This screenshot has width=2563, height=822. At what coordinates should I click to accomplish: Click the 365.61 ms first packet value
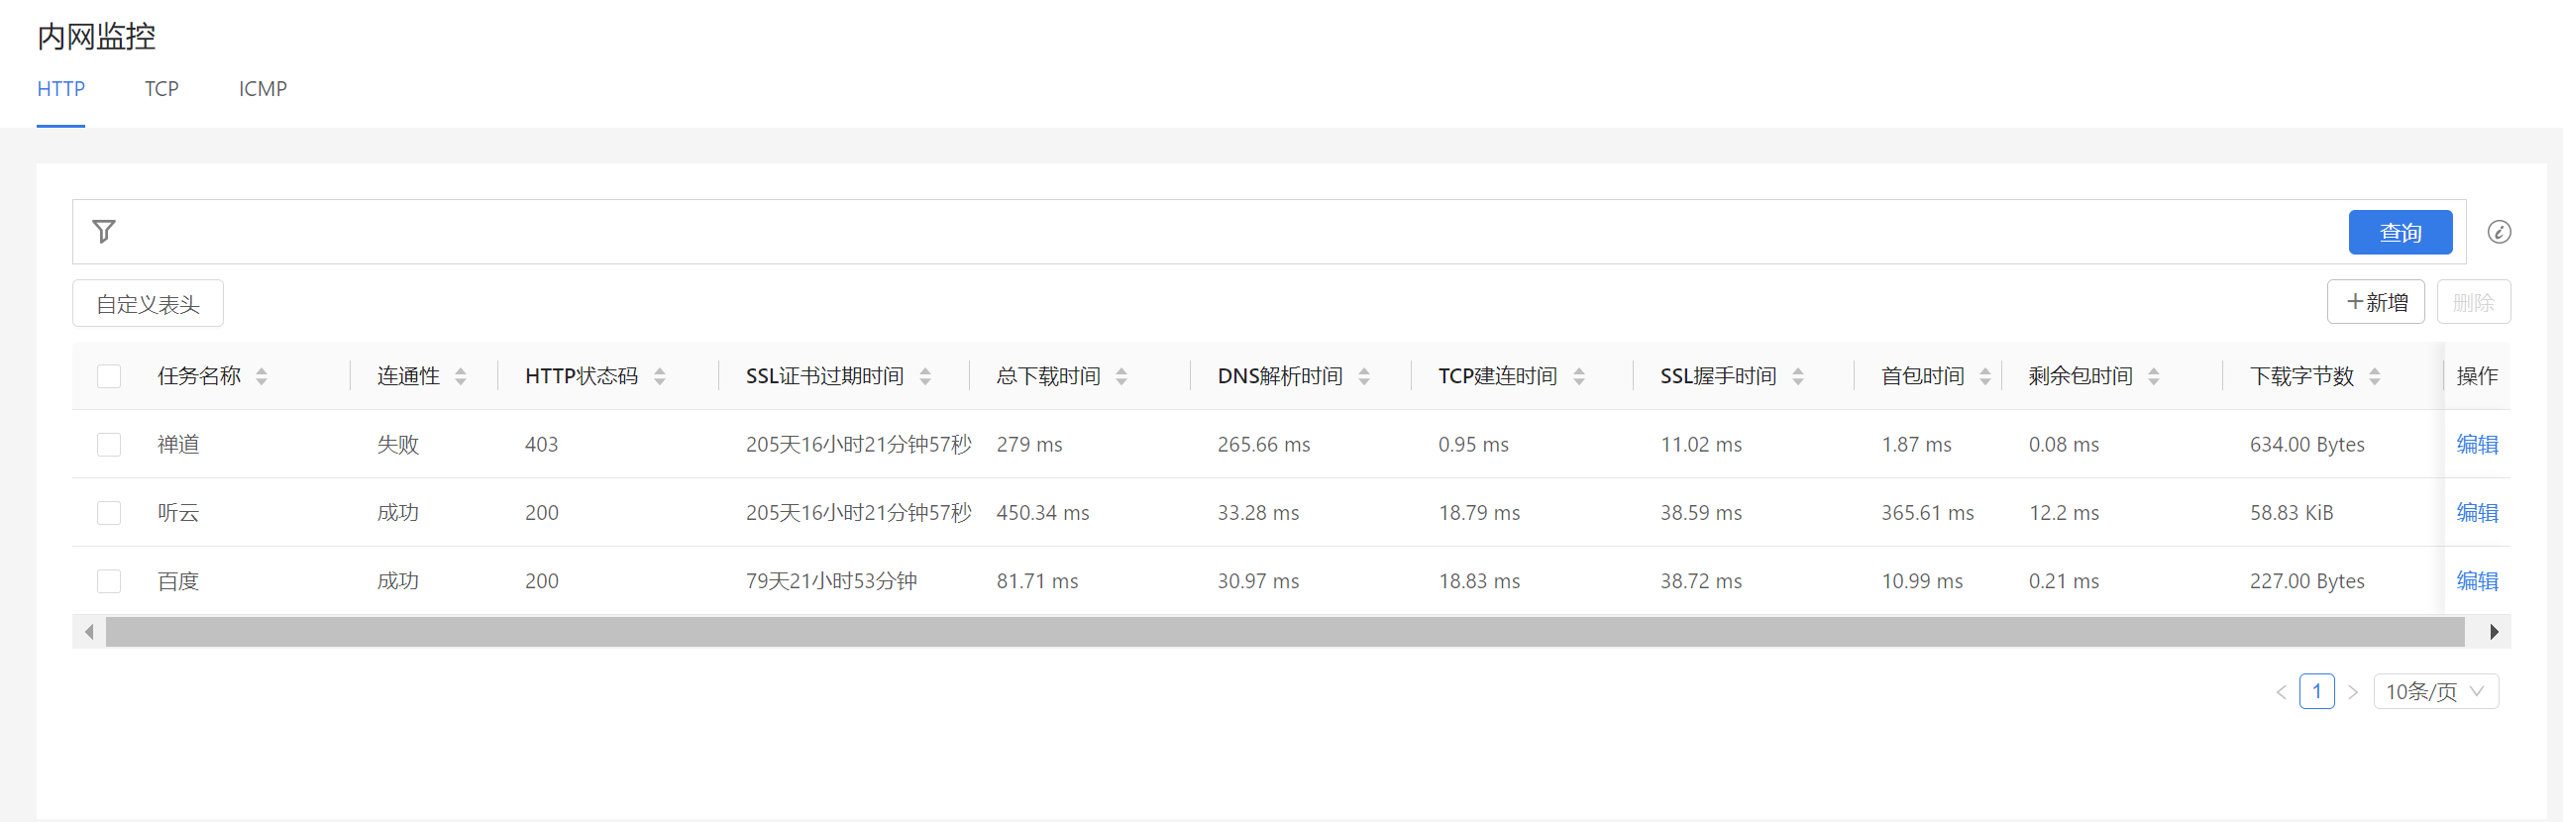click(x=1927, y=512)
